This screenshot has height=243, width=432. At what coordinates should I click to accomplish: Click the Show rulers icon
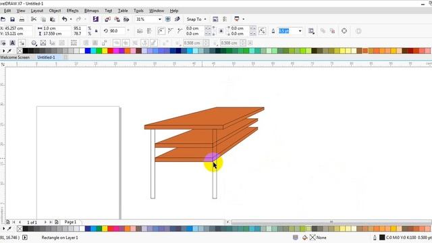(x=177, y=19)
